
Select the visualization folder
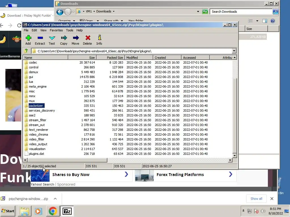pos(37,149)
